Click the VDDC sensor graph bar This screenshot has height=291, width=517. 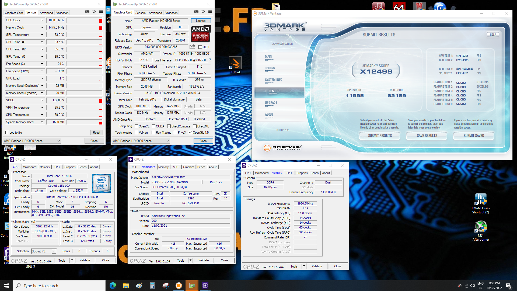[x=85, y=100]
